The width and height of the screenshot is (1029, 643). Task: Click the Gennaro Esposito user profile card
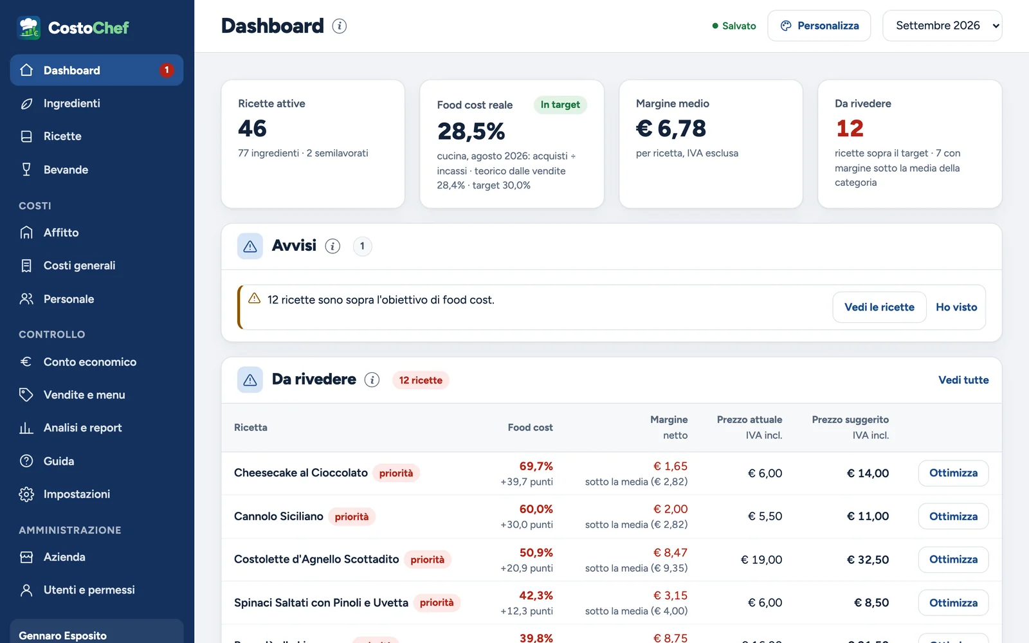coord(96,631)
